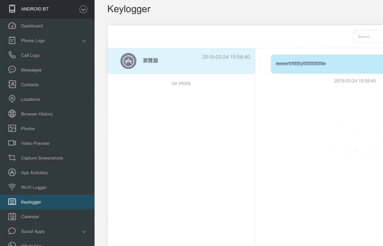Open the Photos image icon
The height and width of the screenshot is (246, 383).
click(12, 129)
